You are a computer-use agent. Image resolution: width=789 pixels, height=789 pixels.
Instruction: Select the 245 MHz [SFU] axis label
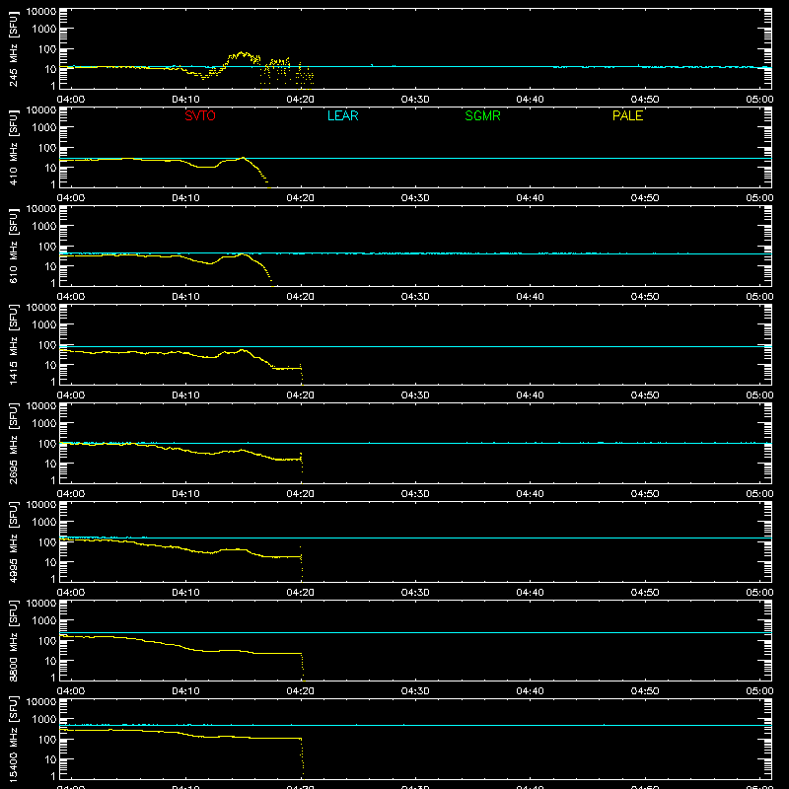(x=13, y=48)
